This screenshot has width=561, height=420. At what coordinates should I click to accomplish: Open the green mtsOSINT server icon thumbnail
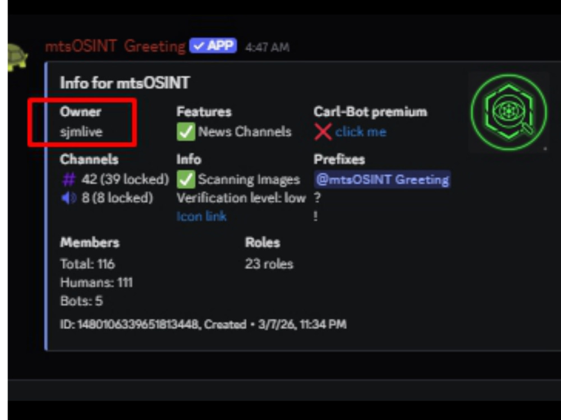click(x=509, y=112)
